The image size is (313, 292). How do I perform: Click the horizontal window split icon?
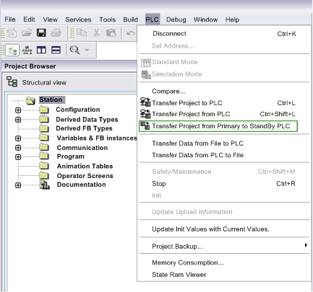tap(56, 50)
